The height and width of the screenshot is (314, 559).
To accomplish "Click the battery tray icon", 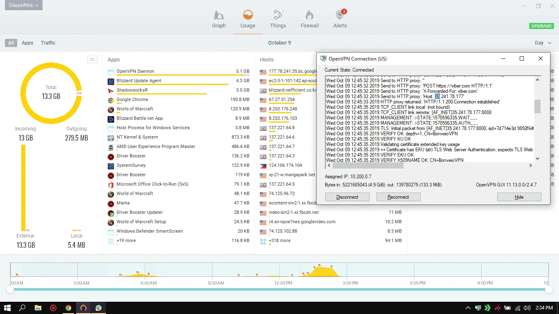I will click(x=507, y=308).
